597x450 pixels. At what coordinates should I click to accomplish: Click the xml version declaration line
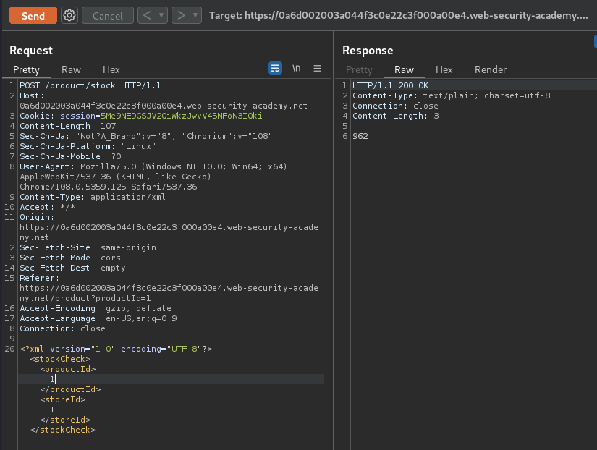point(116,349)
